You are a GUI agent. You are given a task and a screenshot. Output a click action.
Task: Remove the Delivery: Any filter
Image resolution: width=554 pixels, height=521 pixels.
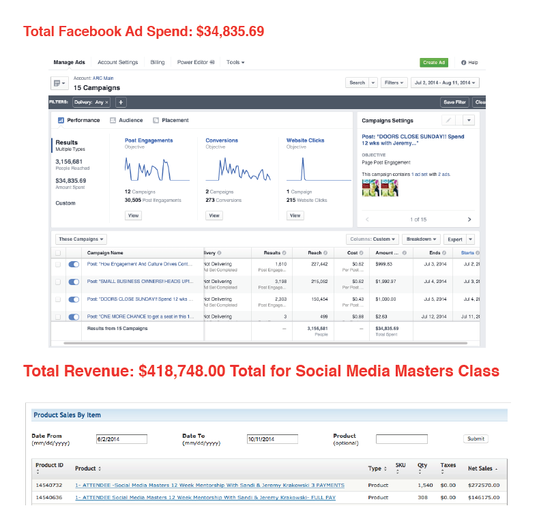coord(107,102)
